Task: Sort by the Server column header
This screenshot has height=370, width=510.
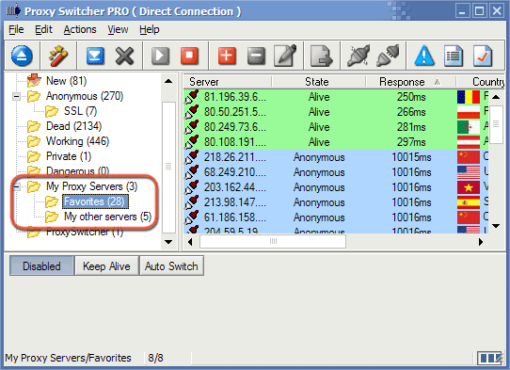Action: (x=228, y=82)
